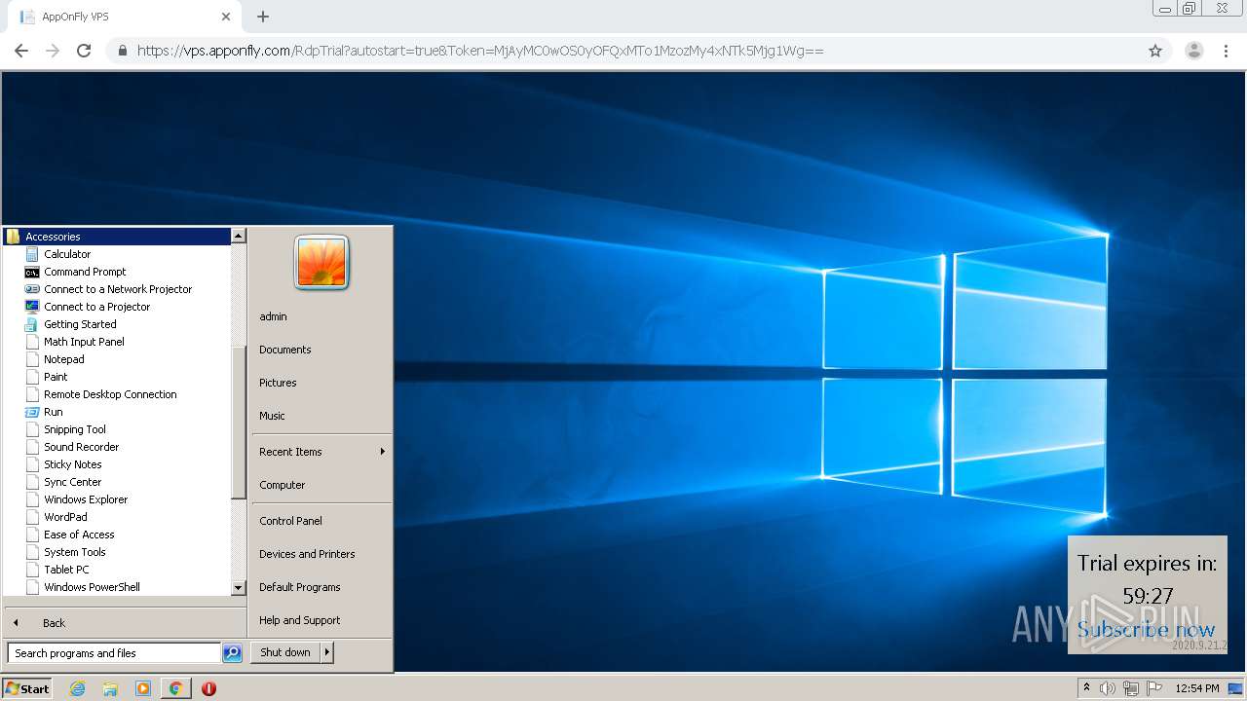The image size is (1247, 701).
Task: Go Back to the main Start menu
Action: pyautogui.click(x=54, y=623)
